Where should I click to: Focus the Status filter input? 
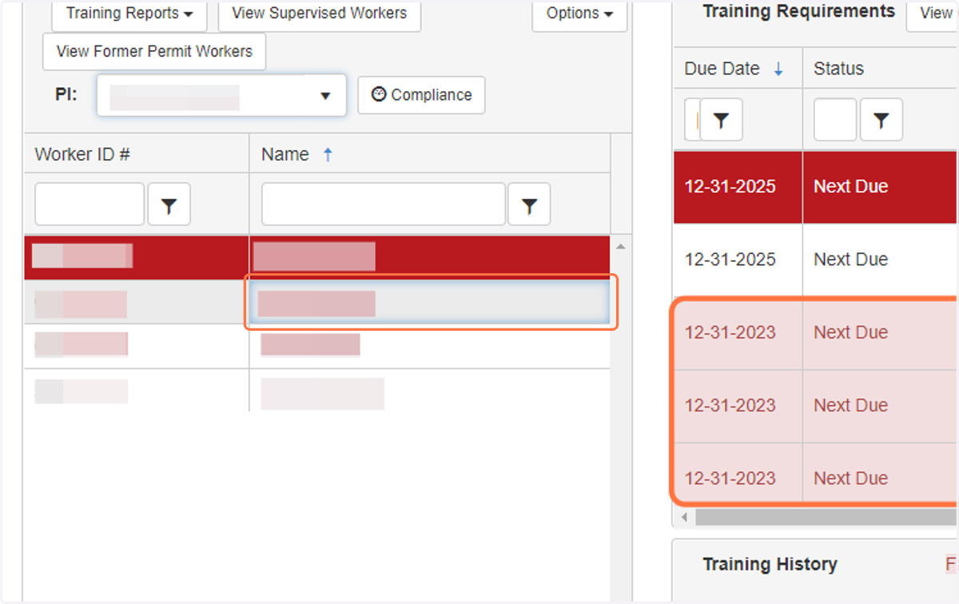tap(835, 120)
